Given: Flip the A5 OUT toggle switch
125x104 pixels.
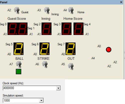Looking at the screenshot, I should [71, 66].
